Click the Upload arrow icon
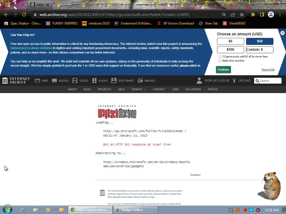 (x=234, y=81)
